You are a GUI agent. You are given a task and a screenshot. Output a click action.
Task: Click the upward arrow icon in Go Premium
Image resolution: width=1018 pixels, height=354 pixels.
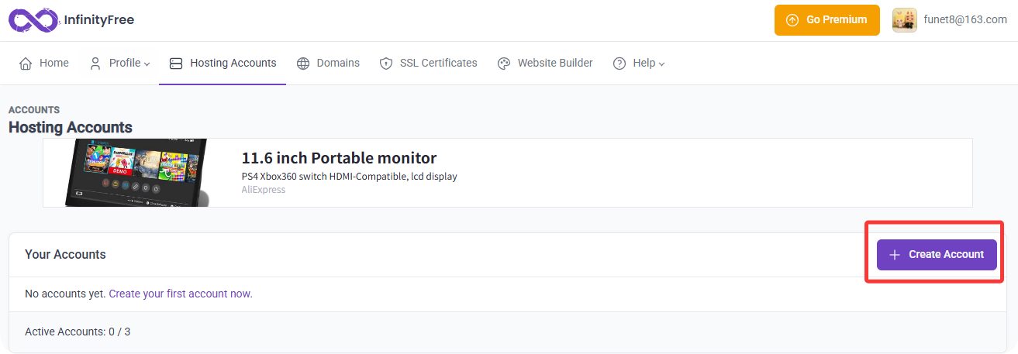(792, 20)
